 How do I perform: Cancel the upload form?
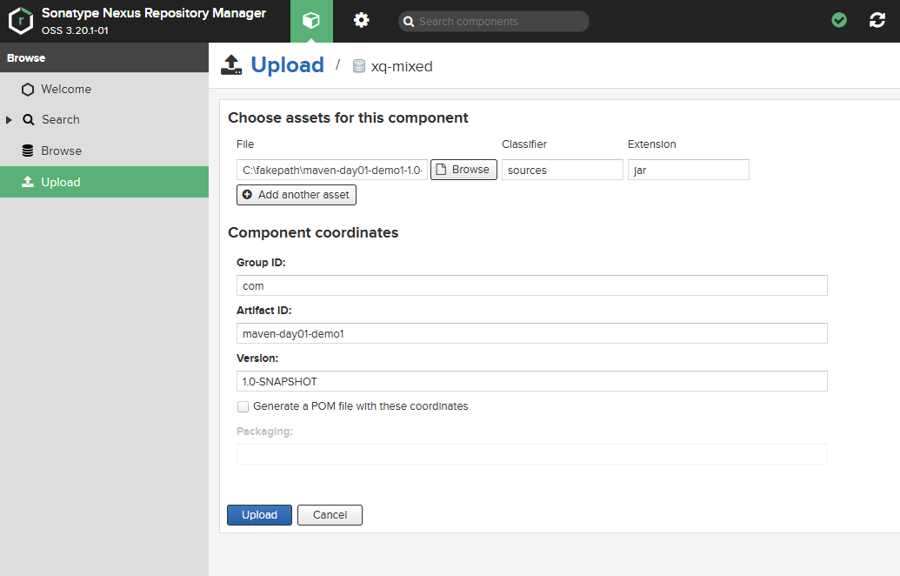(x=330, y=514)
